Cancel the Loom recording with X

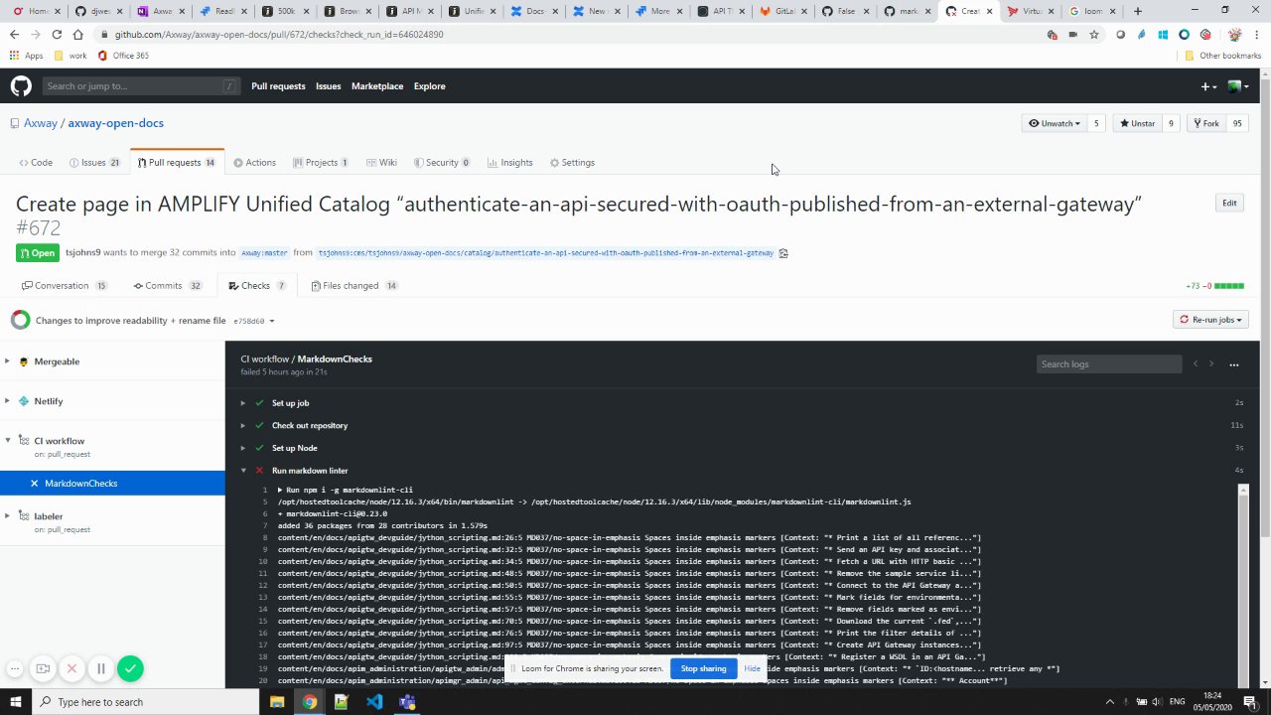(x=71, y=669)
